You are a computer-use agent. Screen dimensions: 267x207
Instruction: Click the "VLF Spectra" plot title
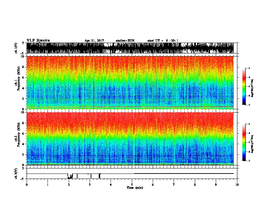click(x=38, y=41)
